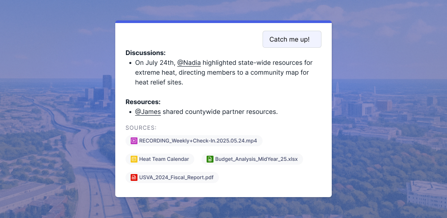The height and width of the screenshot is (218, 447).
Task: Open the Heat Team Calendar source
Action: point(160,159)
